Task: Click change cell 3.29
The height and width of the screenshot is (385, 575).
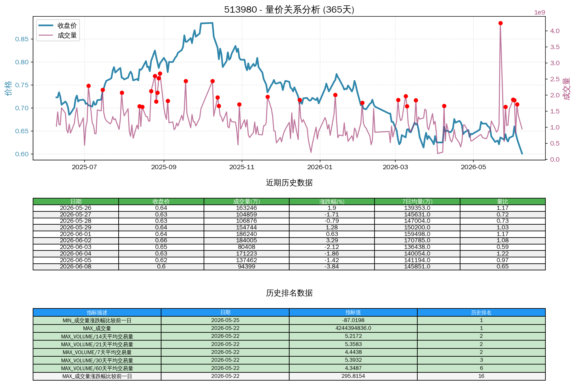Action: tap(332, 240)
